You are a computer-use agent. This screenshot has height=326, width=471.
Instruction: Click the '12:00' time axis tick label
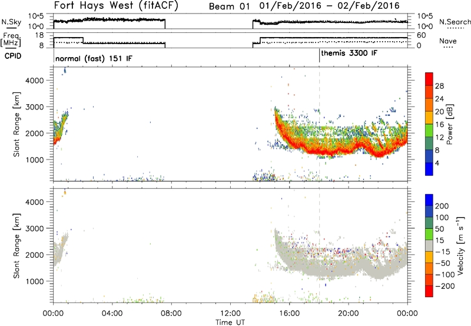[x=230, y=314]
